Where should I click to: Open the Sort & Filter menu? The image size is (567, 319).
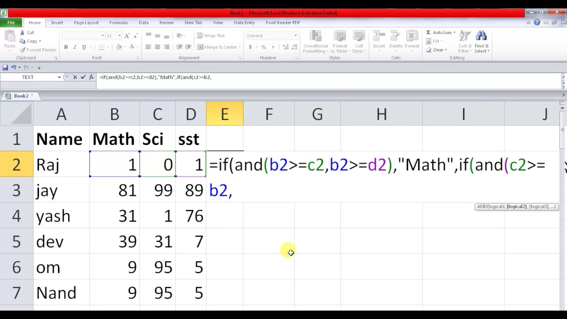pos(465,42)
